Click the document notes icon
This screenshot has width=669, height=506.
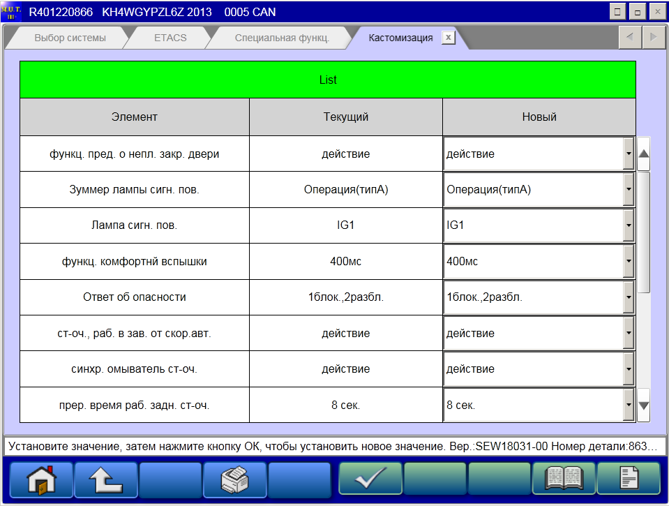click(x=628, y=479)
